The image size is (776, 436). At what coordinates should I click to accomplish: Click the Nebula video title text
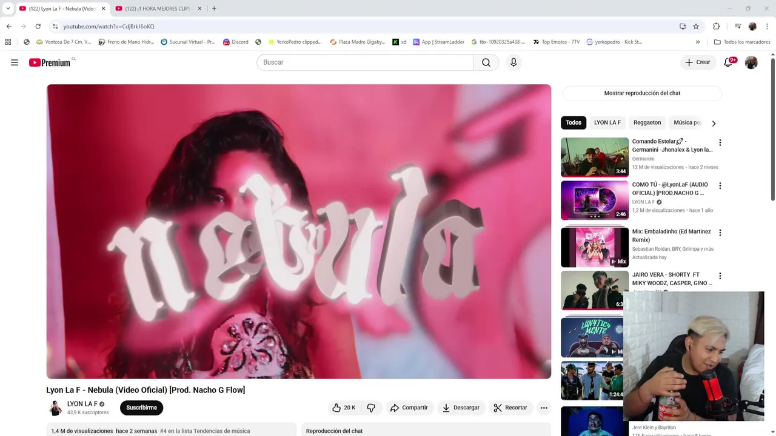(x=145, y=390)
